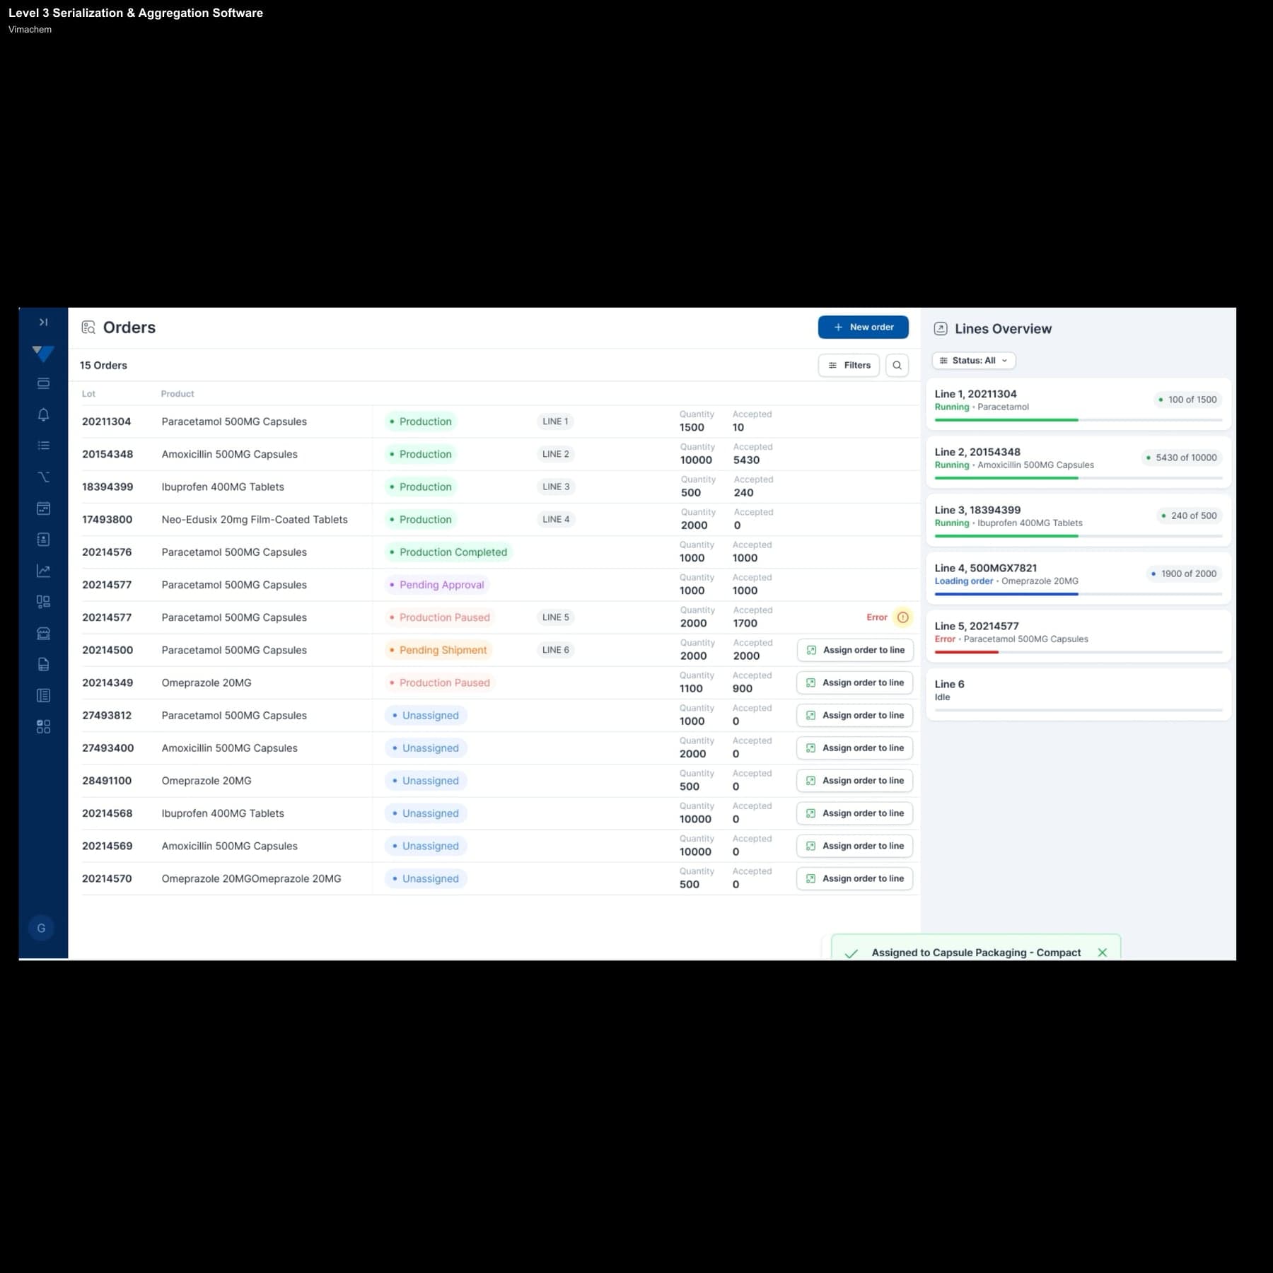Open the stacked bars icon below logo
1273x1273 pixels.
(x=43, y=383)
